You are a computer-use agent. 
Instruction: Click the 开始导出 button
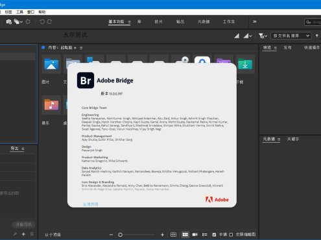(x=24, y=224)
